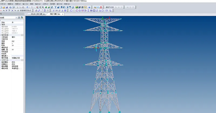This screenshot has height=113, width=216.
Task: Click the blue filter funnel toolbar icon
Action: (56, 7)
